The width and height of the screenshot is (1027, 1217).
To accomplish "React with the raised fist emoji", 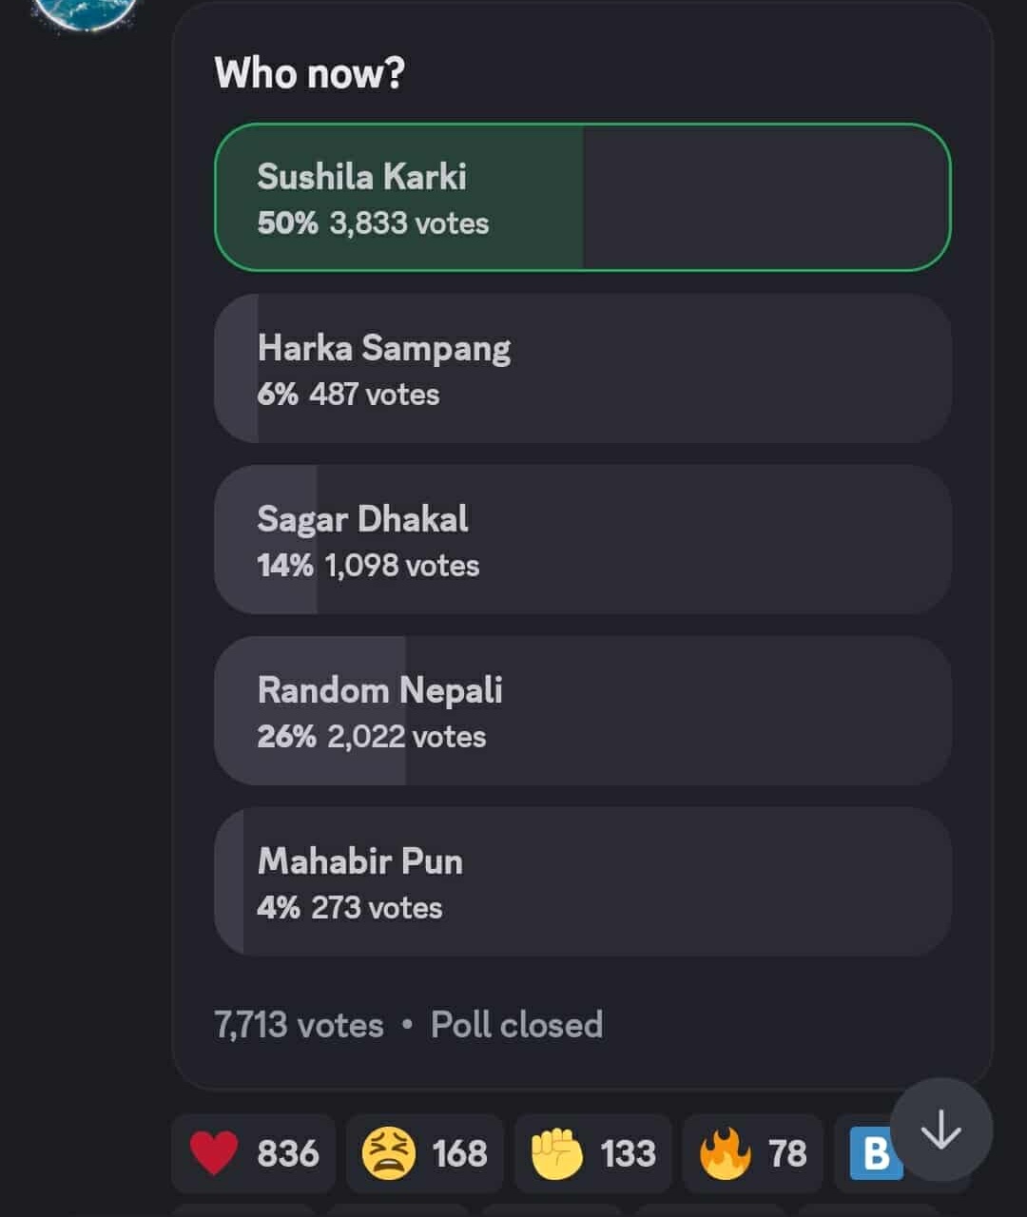I will [x=592, y=1153].
